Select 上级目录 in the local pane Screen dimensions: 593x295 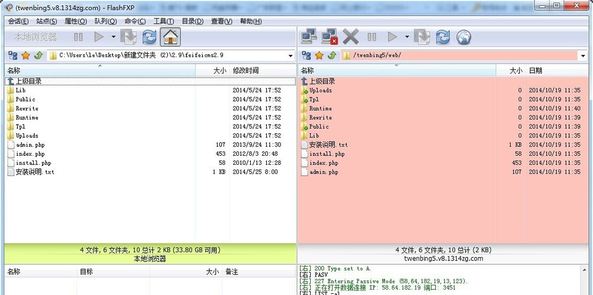[150, 81]
